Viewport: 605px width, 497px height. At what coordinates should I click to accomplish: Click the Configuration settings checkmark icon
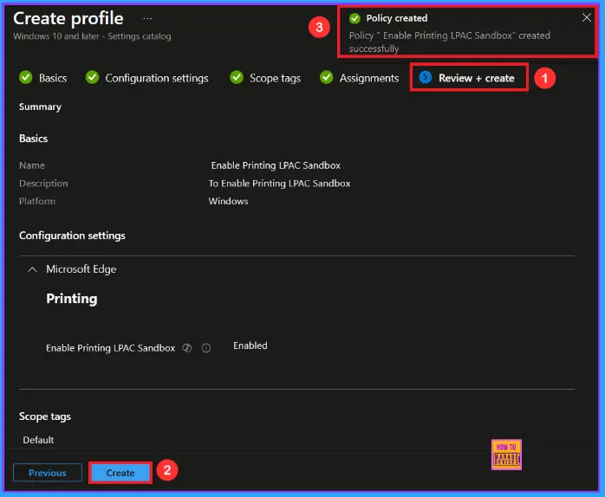coord(92,77)
